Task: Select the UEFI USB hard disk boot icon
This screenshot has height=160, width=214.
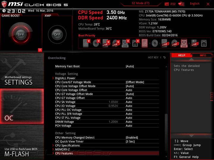Action: click(106, 43)
